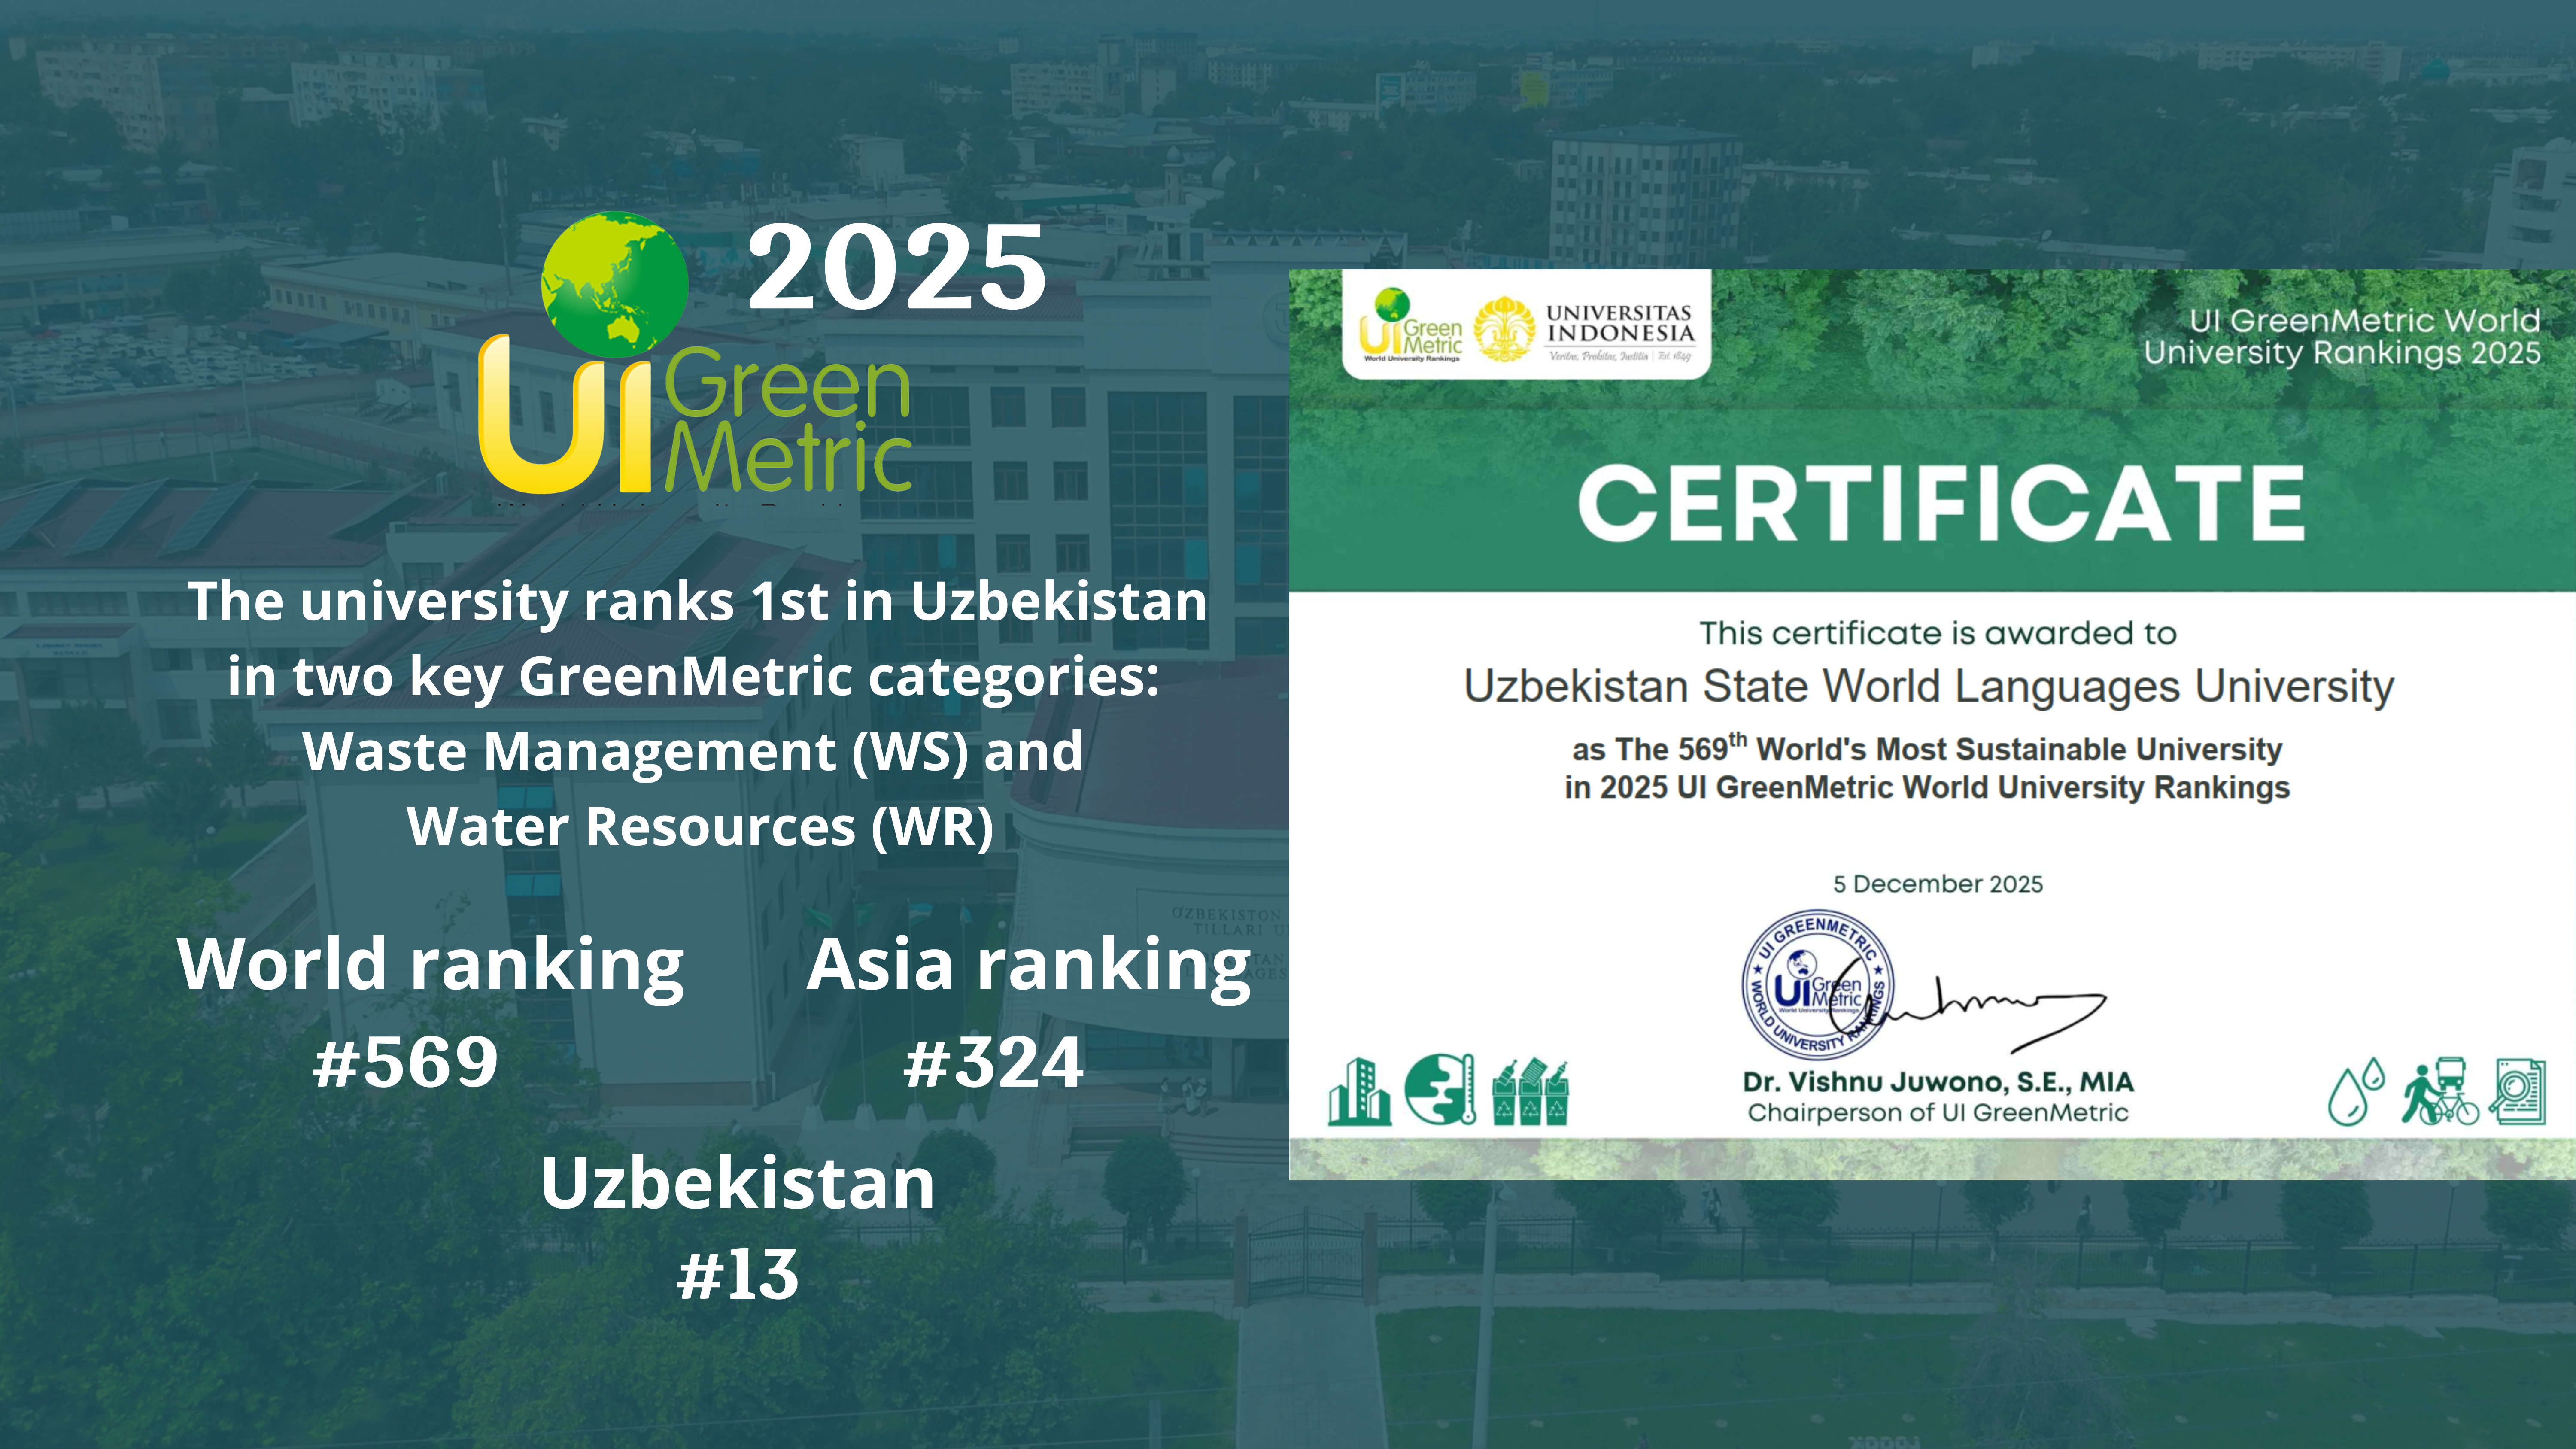The image size is (2576, 1449).
Task: Click 'UI GreenMetric World University Rankings 2025' header
Action: [x=2341, y=337]
